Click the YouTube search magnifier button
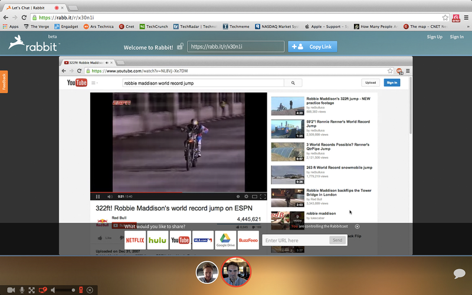This screenshot has height=295, width=472. click(293, 83)
